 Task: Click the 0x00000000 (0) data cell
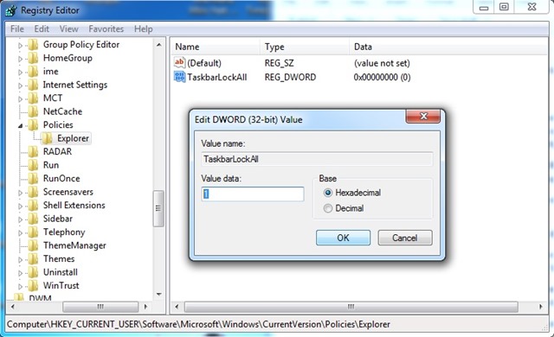click(382, 77)
